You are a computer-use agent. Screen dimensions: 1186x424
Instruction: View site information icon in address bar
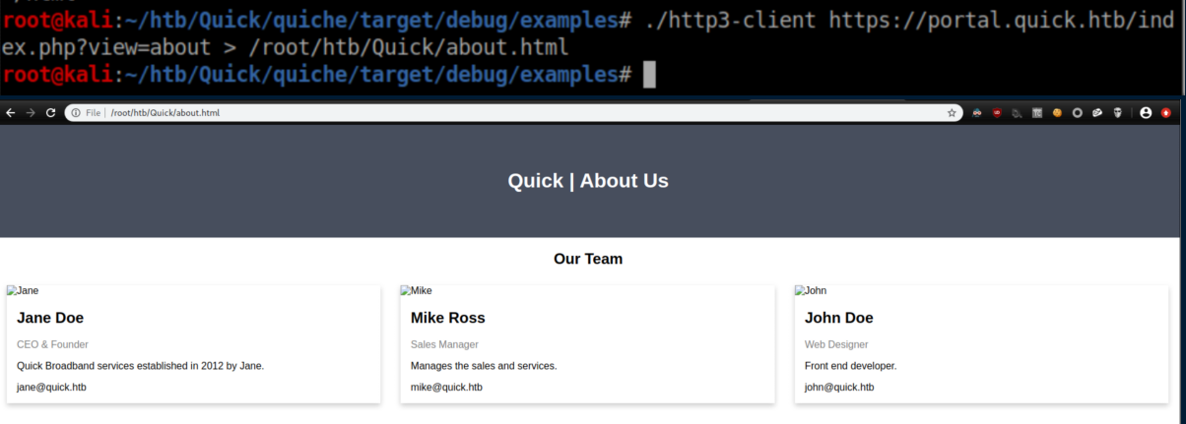[76, 113]
